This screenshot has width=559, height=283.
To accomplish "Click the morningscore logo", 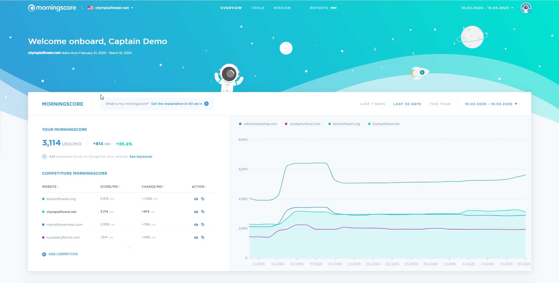I will [x=52, y=8].
